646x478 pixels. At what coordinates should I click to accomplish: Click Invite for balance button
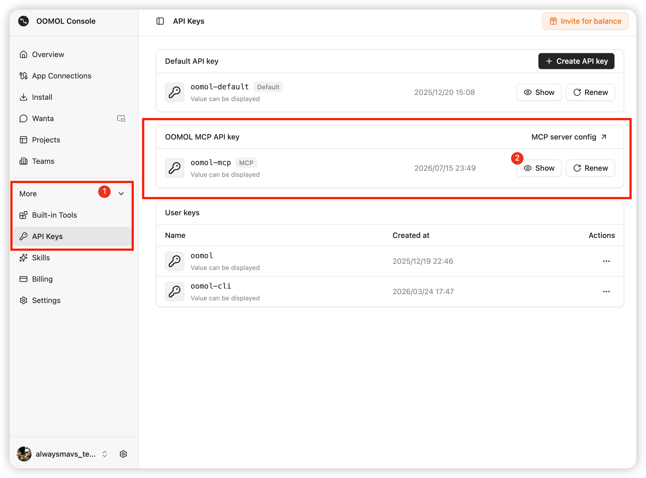(585, 21)
